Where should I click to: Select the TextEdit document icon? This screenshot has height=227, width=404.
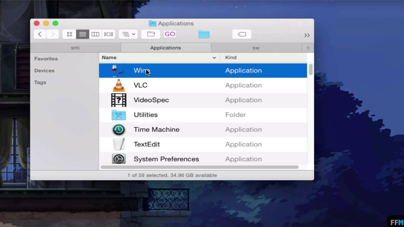click(x=119, y=144)
